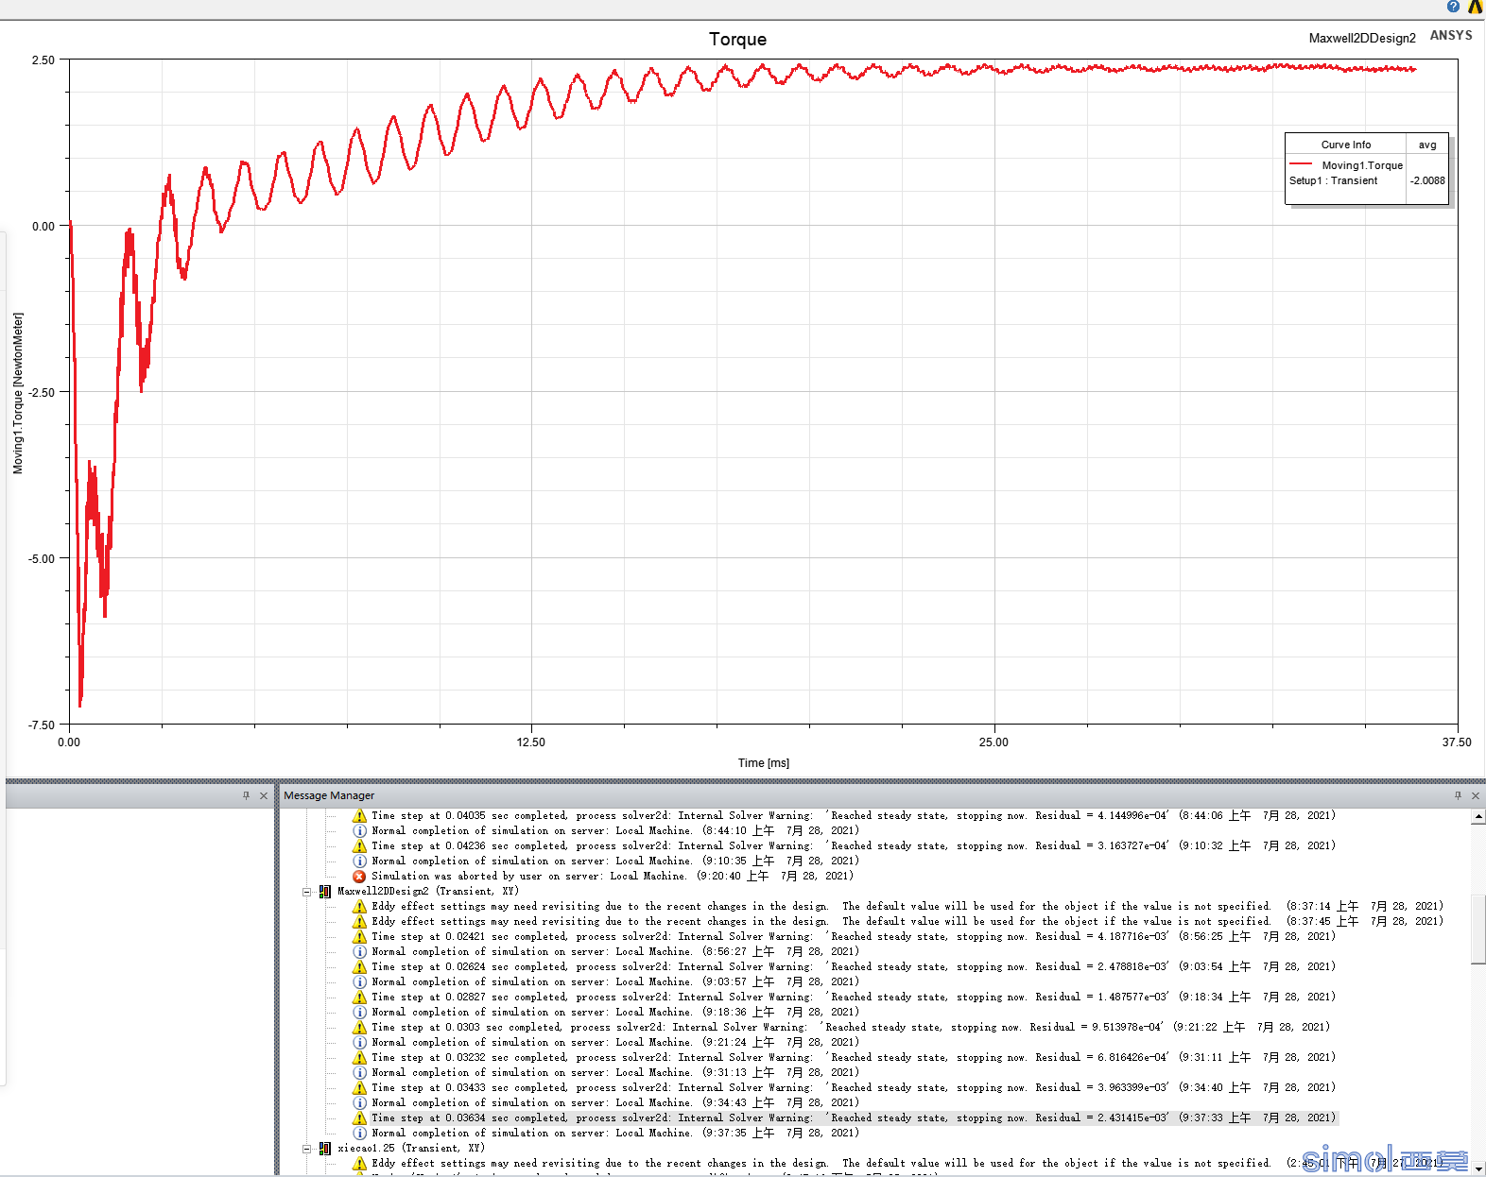Collapse the Maxwell2DDesign2 message group
The height and width of the screenshot is (1177, 1486).
306,891
